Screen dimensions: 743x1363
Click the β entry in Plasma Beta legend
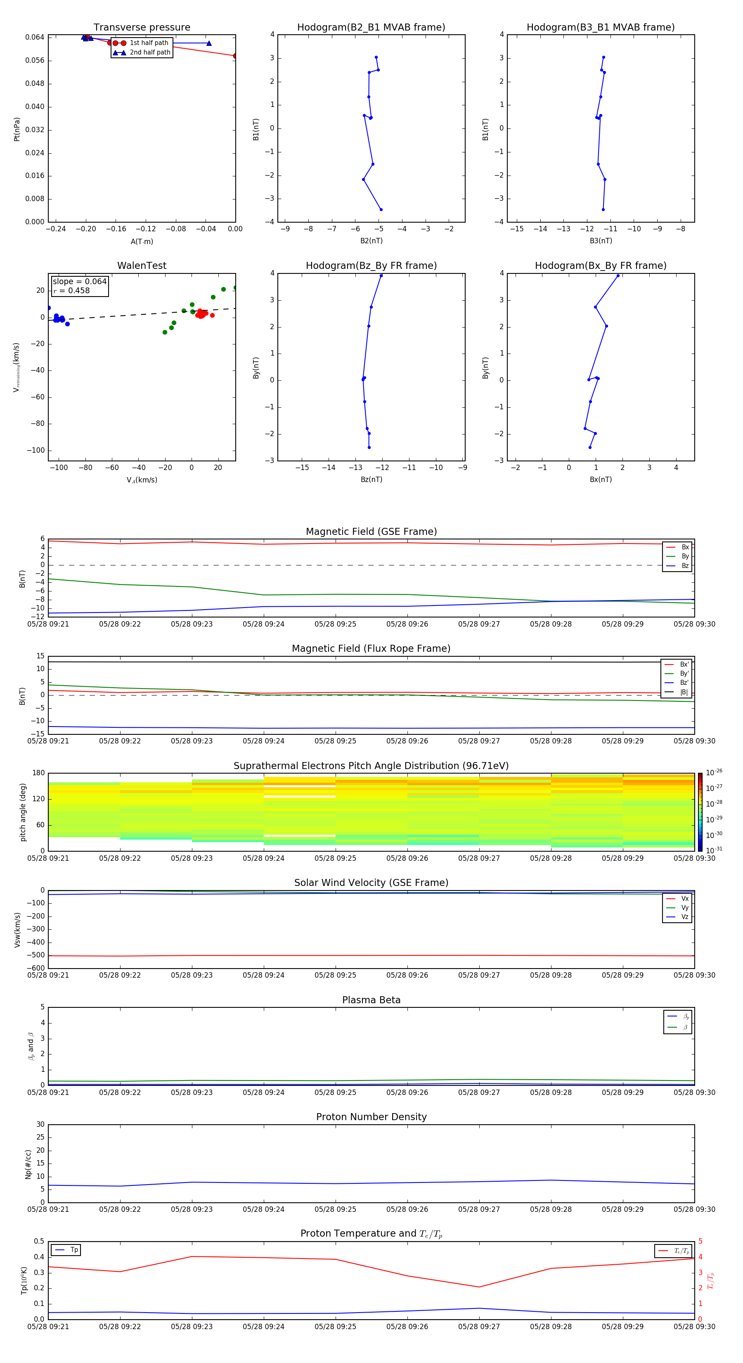tap(679, 1027)
